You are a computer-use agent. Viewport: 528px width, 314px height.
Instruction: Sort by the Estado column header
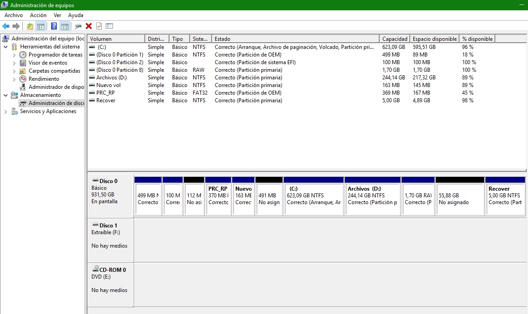(x=295, y=39)
